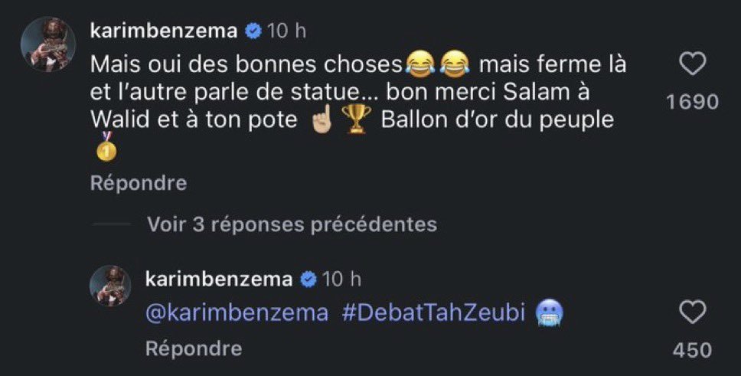Expand "Voir 3 réponses précédentes"
Screen dimensions: 741x376
click(292, 224)
